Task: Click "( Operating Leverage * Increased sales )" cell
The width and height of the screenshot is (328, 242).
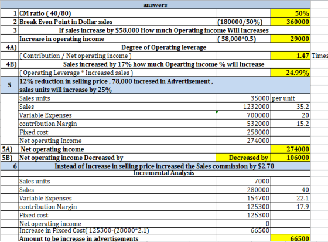Action: [117, 73]
